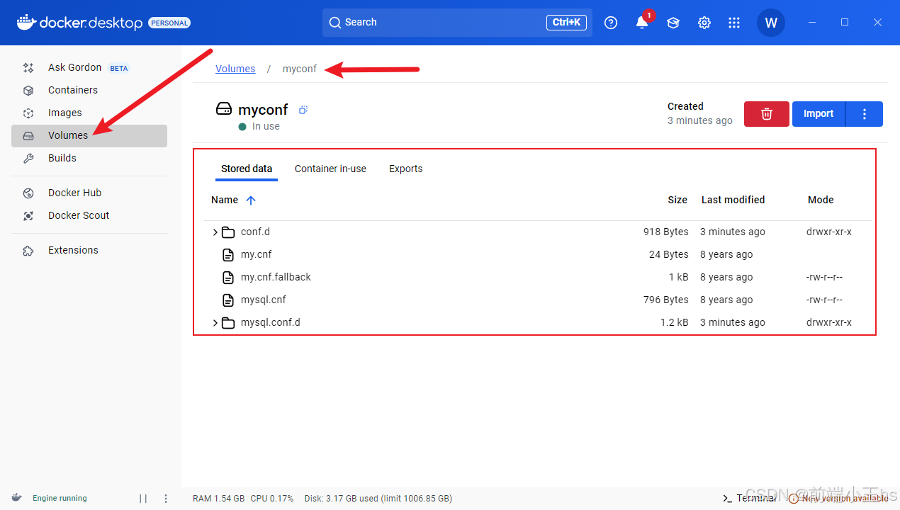This screenshot has width=900, height=510.
Task: Sort by the Mode column header
Action: click(821, 200)
